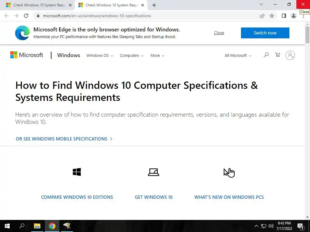This screenshot has width=310, height=232.
Task: Open File Explorer from the taskbar
Action: pos(37,226)
